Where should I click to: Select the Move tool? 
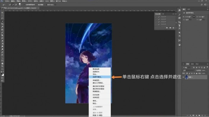[x=2, y=13]
